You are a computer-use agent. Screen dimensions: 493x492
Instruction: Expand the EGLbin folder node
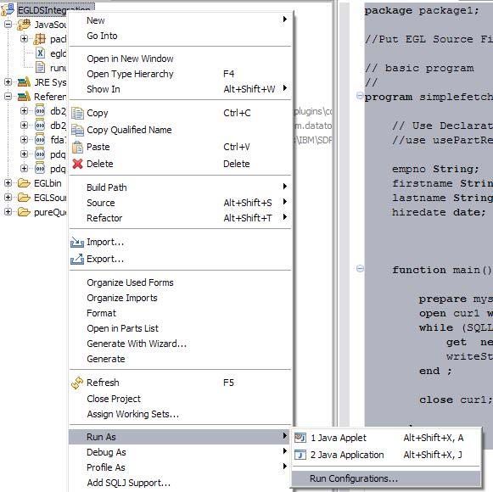click(8, 183)
